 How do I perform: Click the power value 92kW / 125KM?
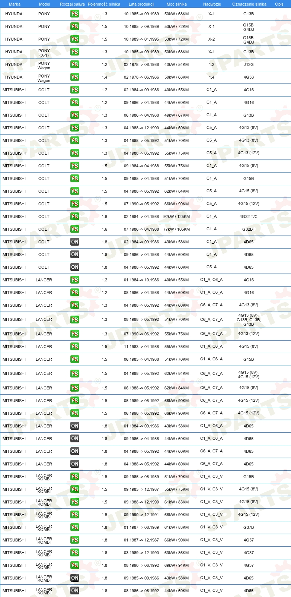177,217
